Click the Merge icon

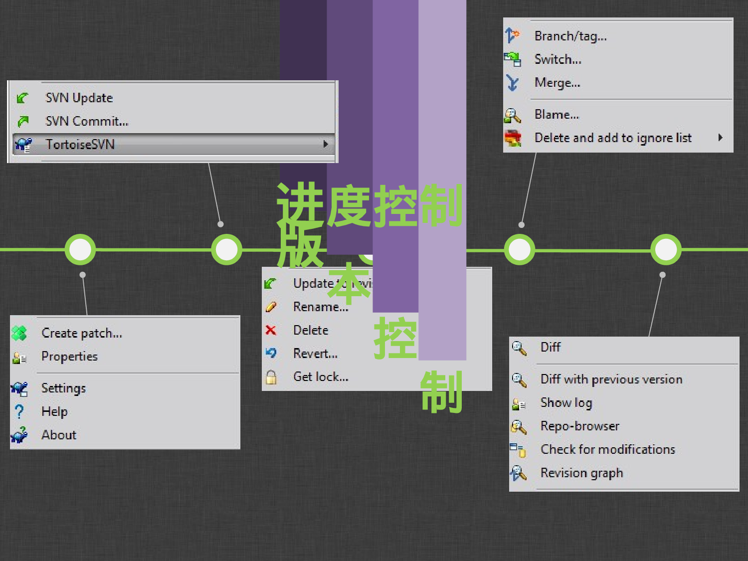point(512,83)
